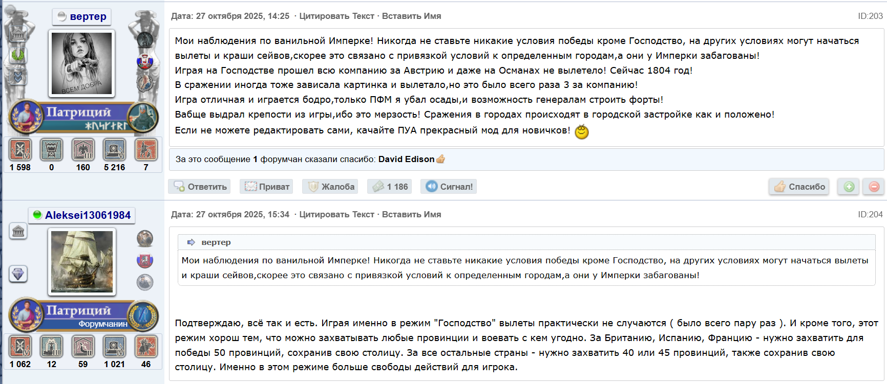Click Aleksei13061984's award icon showing 46

coord(146,347)
